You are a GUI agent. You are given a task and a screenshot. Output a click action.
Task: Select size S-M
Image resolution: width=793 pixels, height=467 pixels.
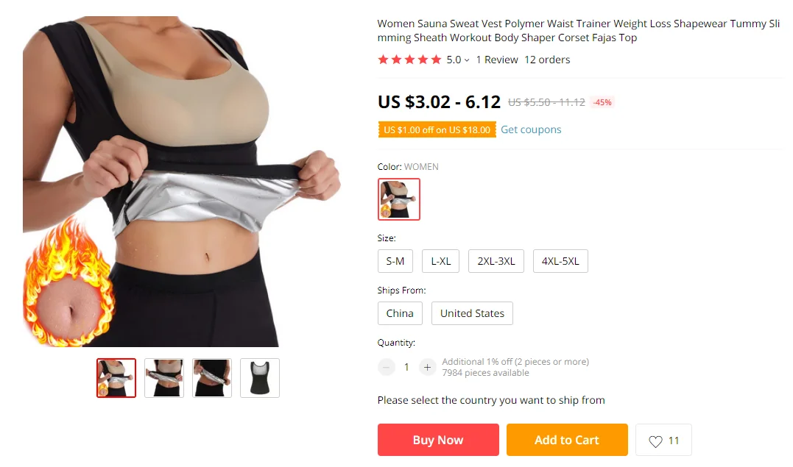(x=395, y=261)
